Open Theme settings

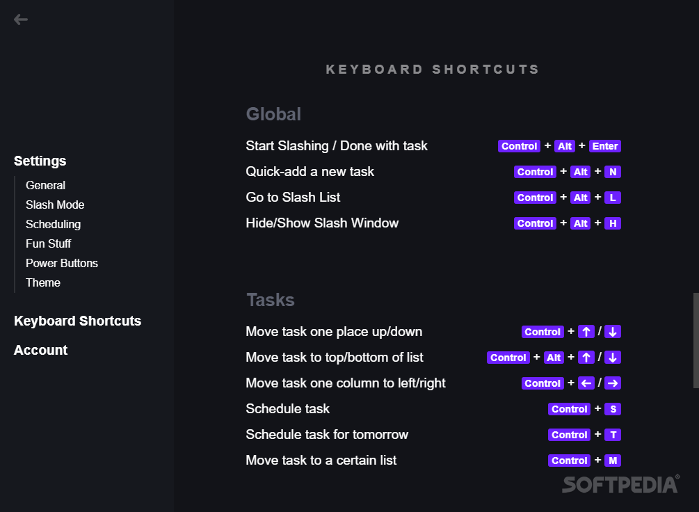(x=43, y=282)
